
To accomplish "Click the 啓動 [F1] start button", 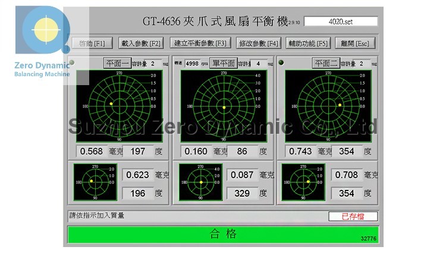I will 92,43.
